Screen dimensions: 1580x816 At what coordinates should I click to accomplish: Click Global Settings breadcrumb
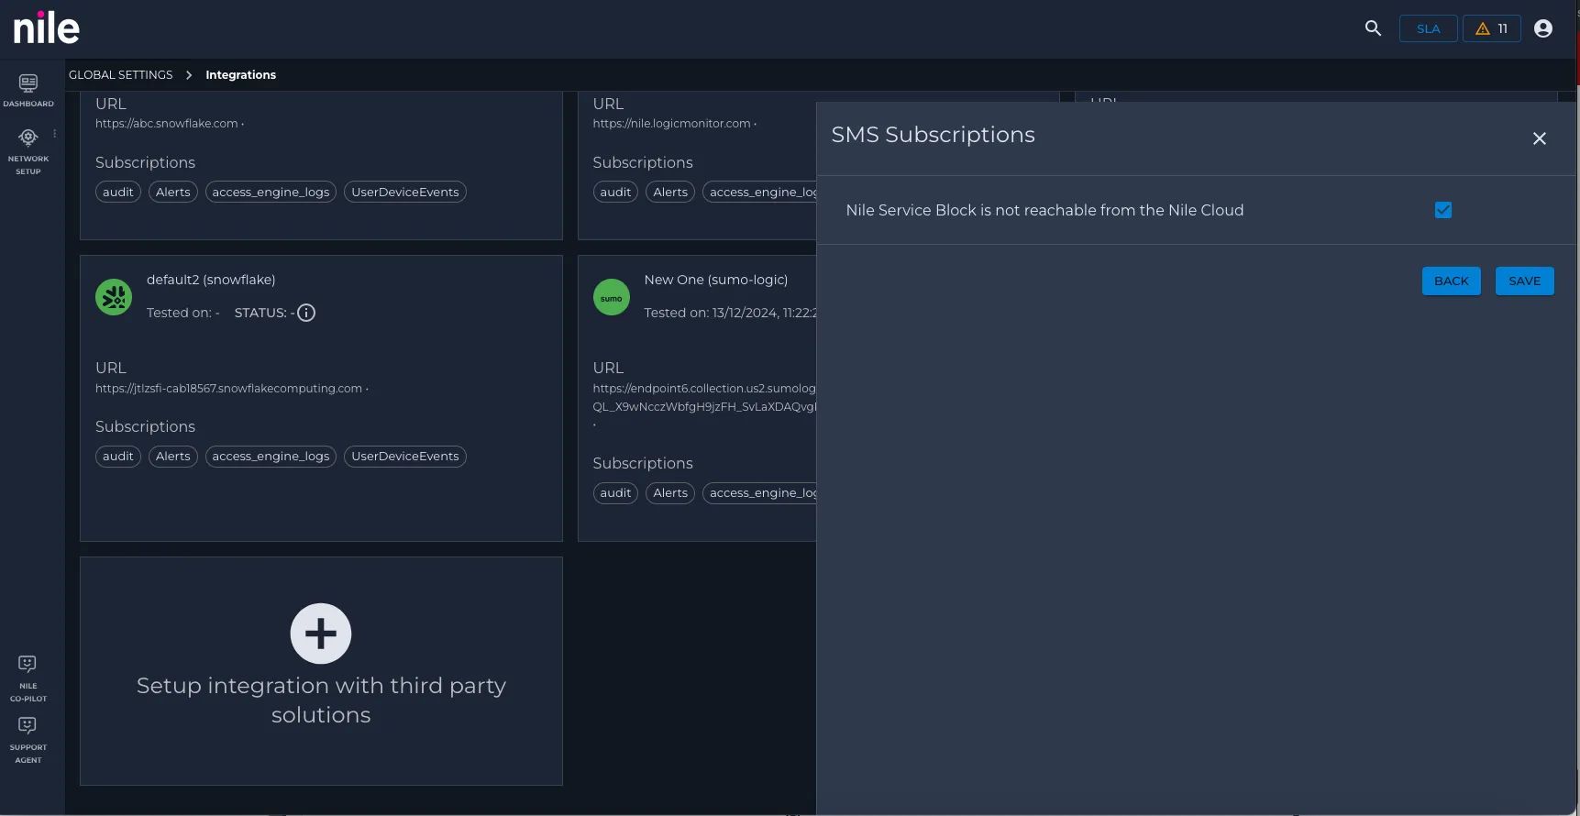tap(121, 75)
